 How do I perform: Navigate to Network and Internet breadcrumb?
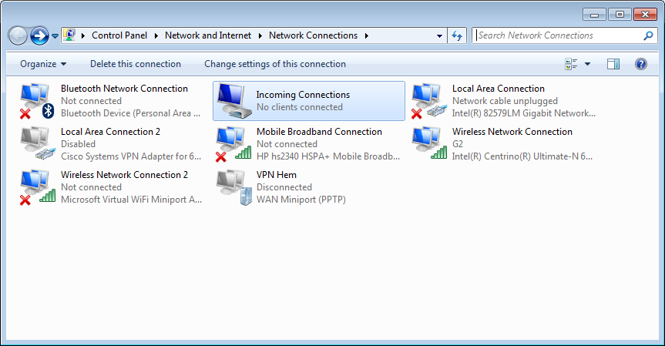click(208, 35)
